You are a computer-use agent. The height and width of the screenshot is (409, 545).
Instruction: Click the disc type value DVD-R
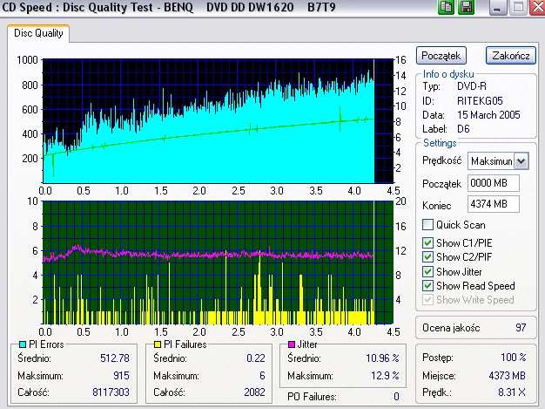coord(472,86)
